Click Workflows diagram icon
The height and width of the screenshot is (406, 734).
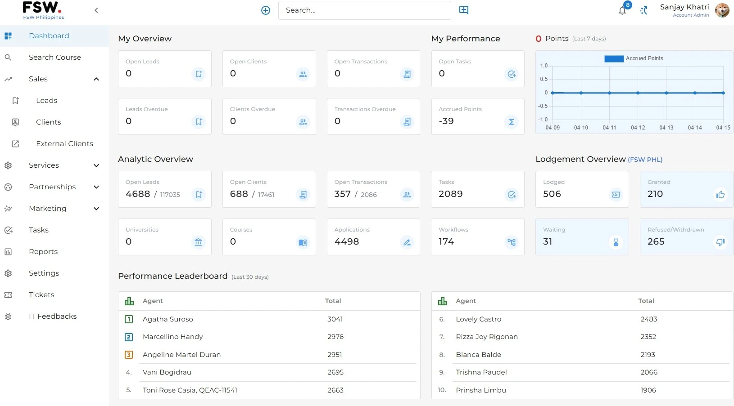pos(512,242)
